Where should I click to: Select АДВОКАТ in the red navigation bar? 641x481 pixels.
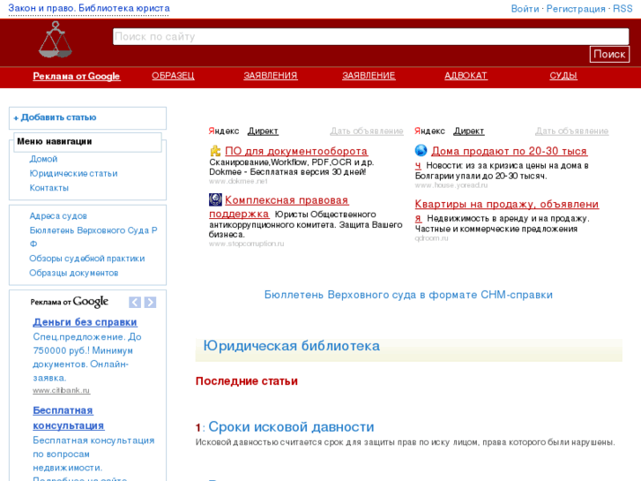click(x=466, y=76)
